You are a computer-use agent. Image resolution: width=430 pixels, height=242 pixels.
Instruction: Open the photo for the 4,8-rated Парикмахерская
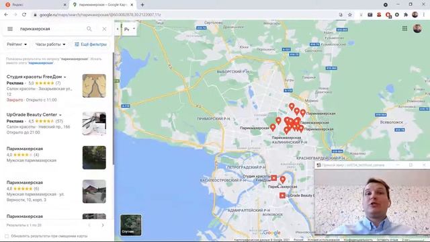coord(94,192)
